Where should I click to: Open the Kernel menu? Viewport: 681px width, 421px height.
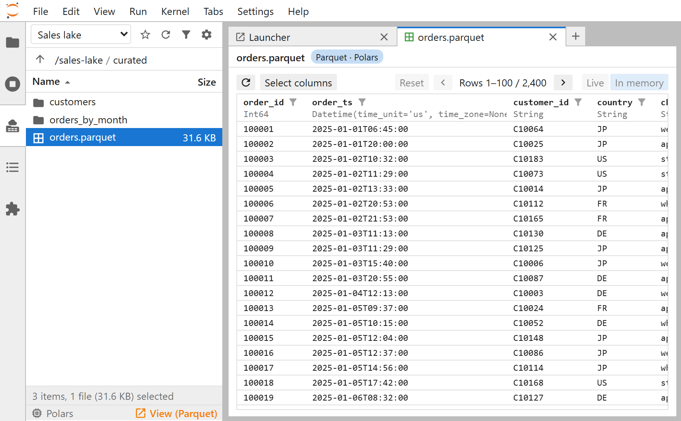click(x=175, y=11)
